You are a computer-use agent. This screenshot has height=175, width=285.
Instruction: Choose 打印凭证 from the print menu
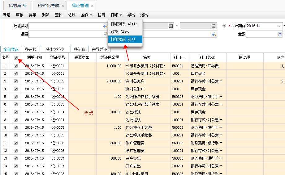pyautogui.click(x=125, y=40)
